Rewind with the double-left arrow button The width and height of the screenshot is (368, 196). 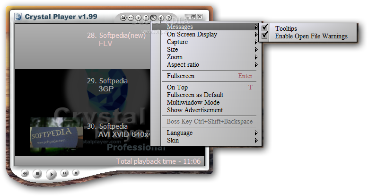(x=25, y=174)
